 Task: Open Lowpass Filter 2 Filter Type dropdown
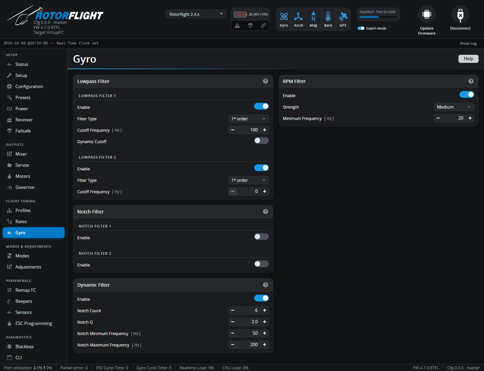coord(249,180)
